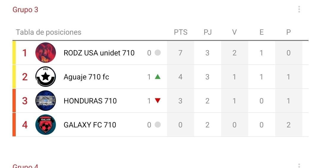Click the GALAXY FC 710 team logo
The width and height of the screenshot is (321, 168).
click(x=45, y=125)
